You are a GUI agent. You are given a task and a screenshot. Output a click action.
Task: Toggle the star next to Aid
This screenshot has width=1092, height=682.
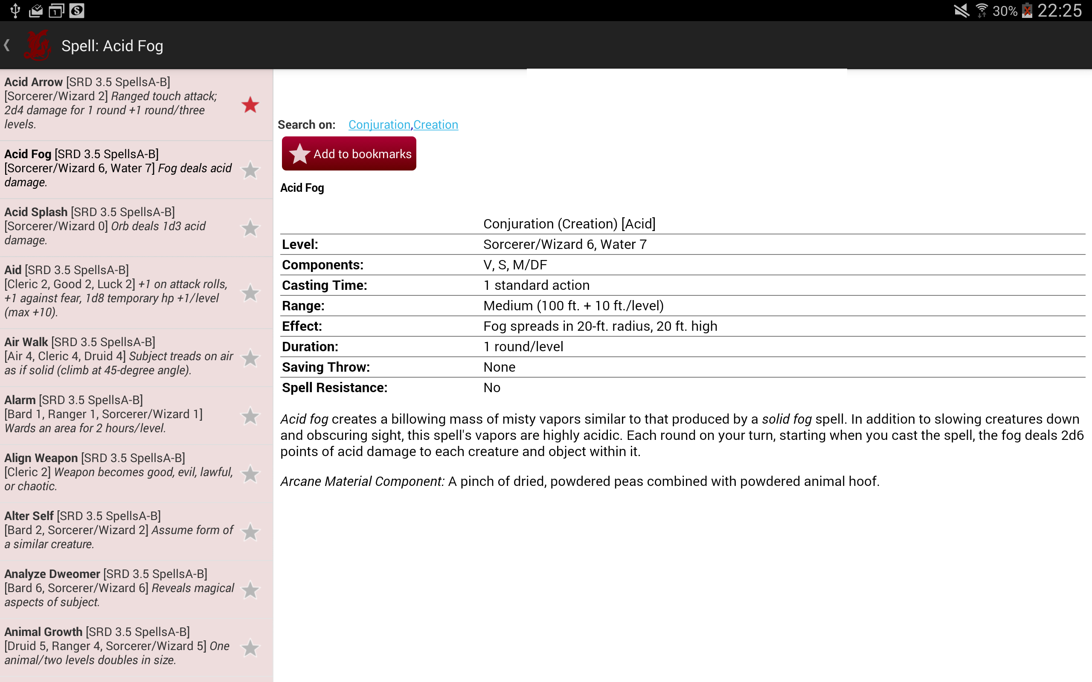[x=250, y=293]
